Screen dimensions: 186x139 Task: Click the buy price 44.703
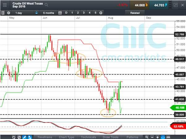pos(159,5)
